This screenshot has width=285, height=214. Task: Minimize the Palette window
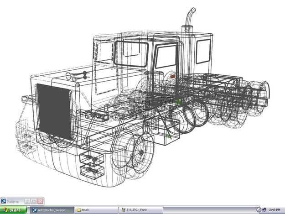pyautogui.click(x=27, y=202)
